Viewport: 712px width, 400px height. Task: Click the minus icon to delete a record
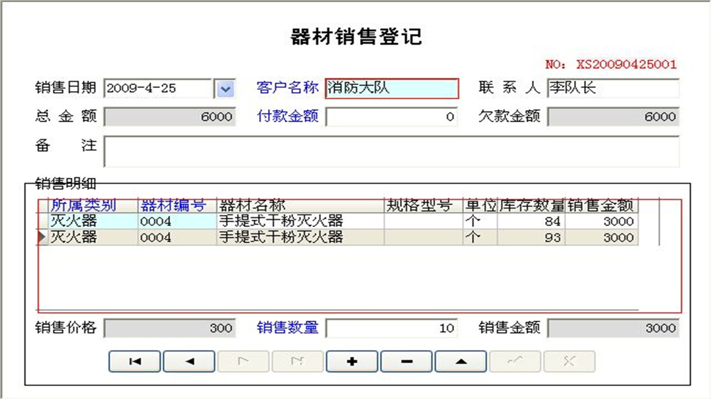[x=406, y=361]
